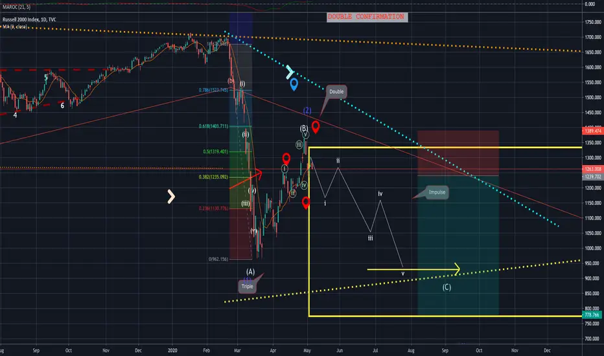The image size is (604, 356).
Task: Open the Double callout bubble
Action: pyautogui.click(x=336, y=92)
